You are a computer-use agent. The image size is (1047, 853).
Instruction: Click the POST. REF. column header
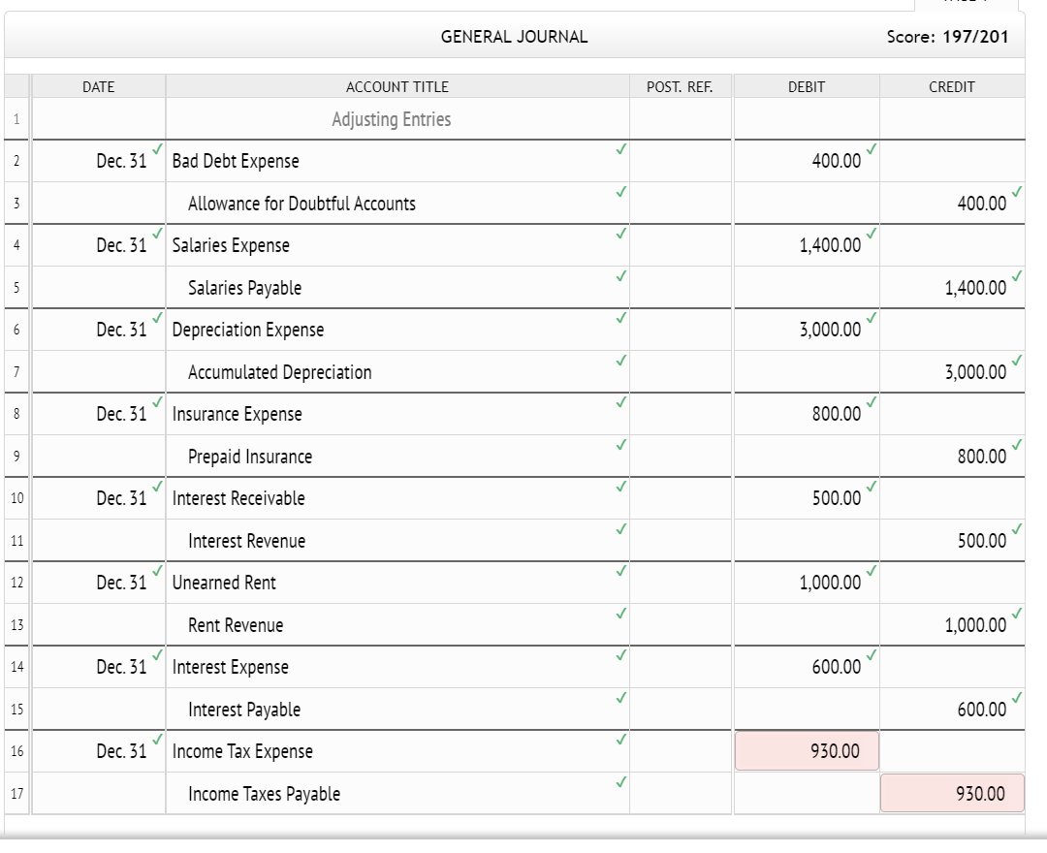click(680, 87)
